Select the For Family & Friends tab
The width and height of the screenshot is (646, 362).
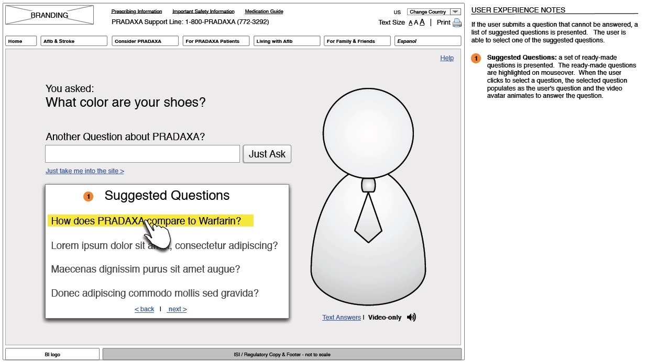click(357, 41)
